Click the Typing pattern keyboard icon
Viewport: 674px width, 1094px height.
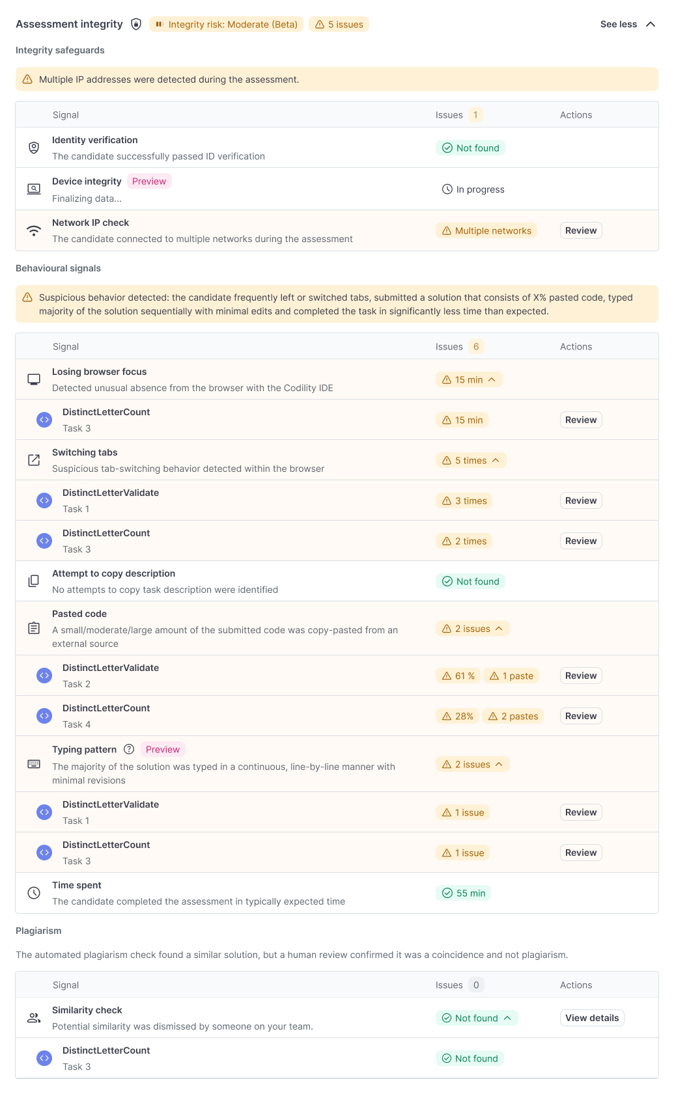click(x=34, y=764)
